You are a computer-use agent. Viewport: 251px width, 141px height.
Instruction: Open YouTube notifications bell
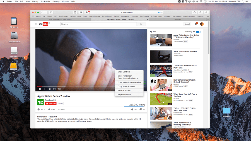point(196,24)
